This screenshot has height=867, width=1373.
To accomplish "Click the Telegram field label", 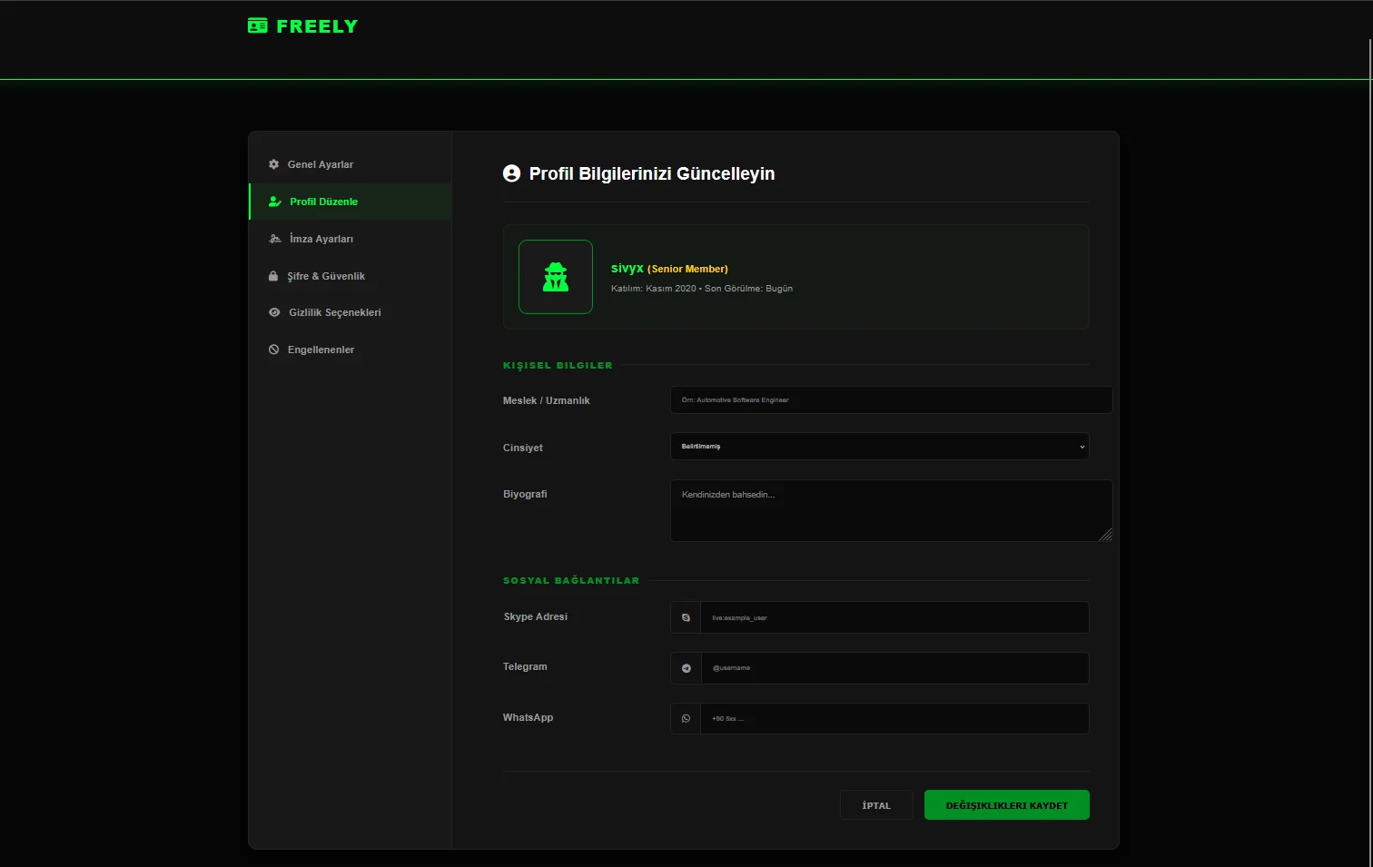I will coord(525,666).
